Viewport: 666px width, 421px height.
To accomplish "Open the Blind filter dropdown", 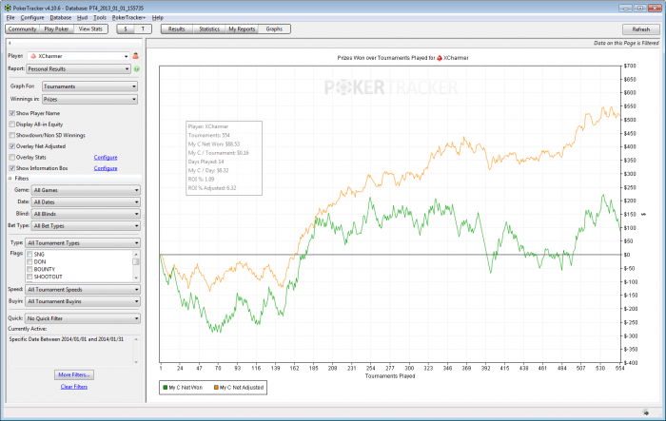I will (86, 214).
